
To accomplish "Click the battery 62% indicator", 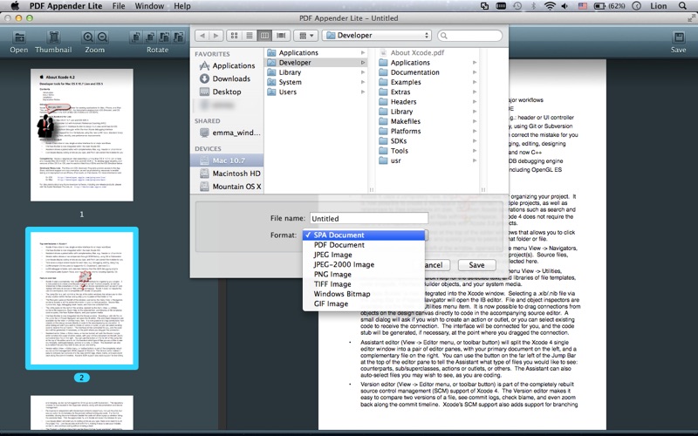I will point(610,6).
